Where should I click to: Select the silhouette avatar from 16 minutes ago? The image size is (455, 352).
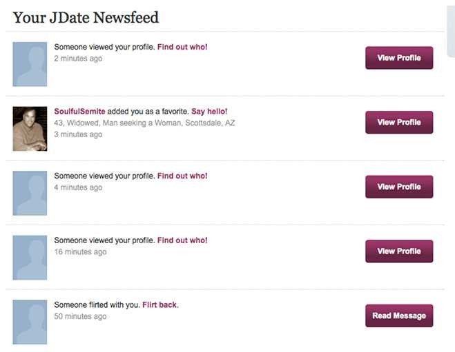pos(30,258)
